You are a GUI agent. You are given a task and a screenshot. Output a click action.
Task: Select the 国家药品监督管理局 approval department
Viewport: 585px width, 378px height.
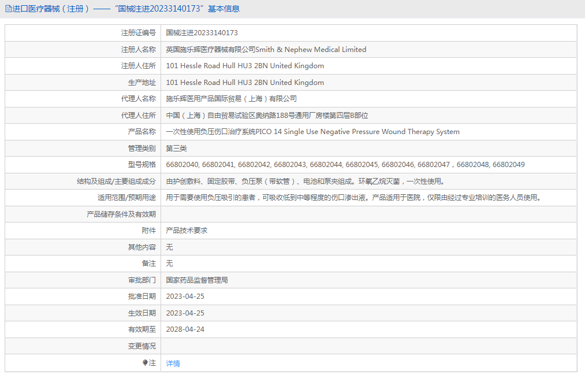pyautogui.click(x=197, y=280)
